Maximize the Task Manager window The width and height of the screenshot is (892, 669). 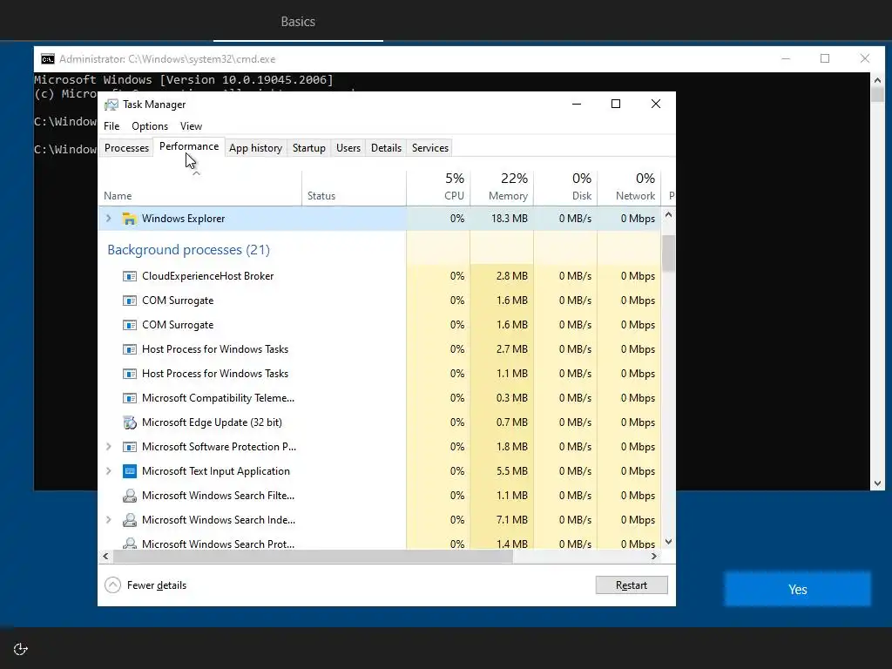[616, 104]
